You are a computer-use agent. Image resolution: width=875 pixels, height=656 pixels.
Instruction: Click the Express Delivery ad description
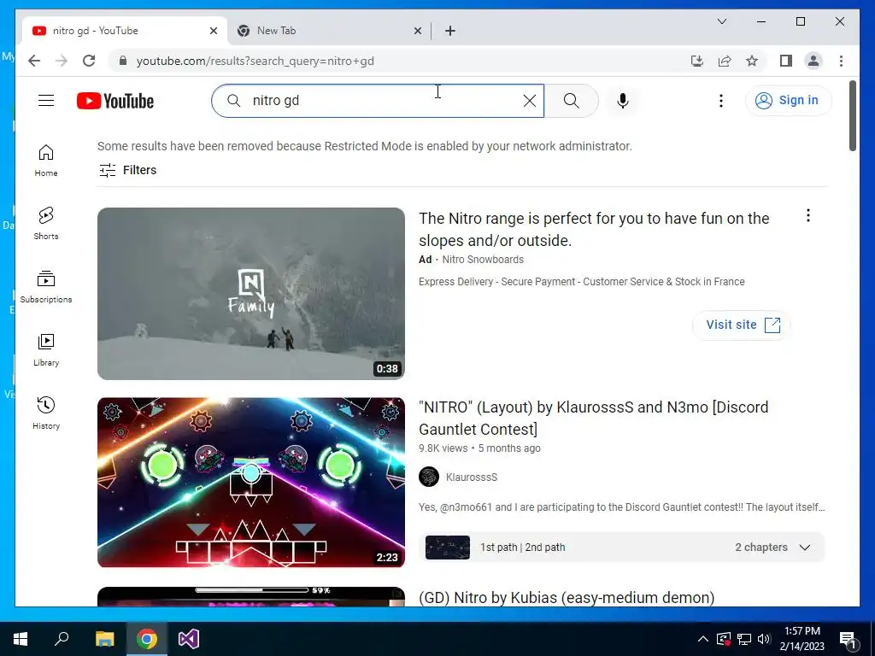581,282
